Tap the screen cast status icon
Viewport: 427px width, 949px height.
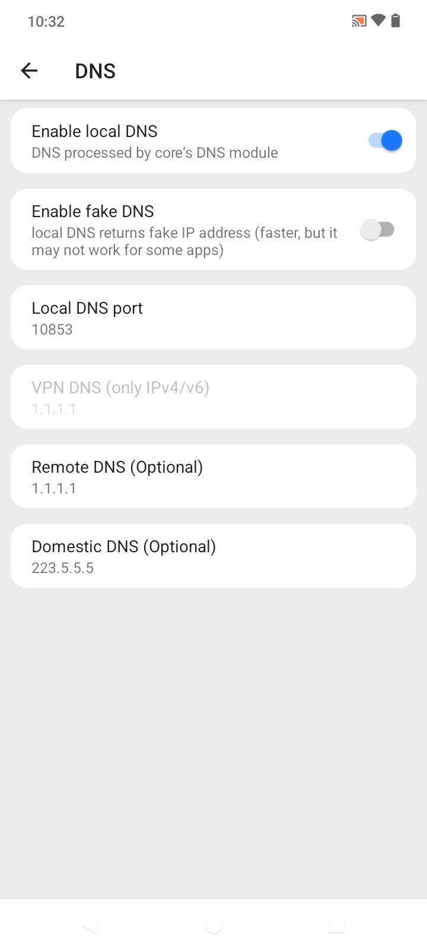359,21
